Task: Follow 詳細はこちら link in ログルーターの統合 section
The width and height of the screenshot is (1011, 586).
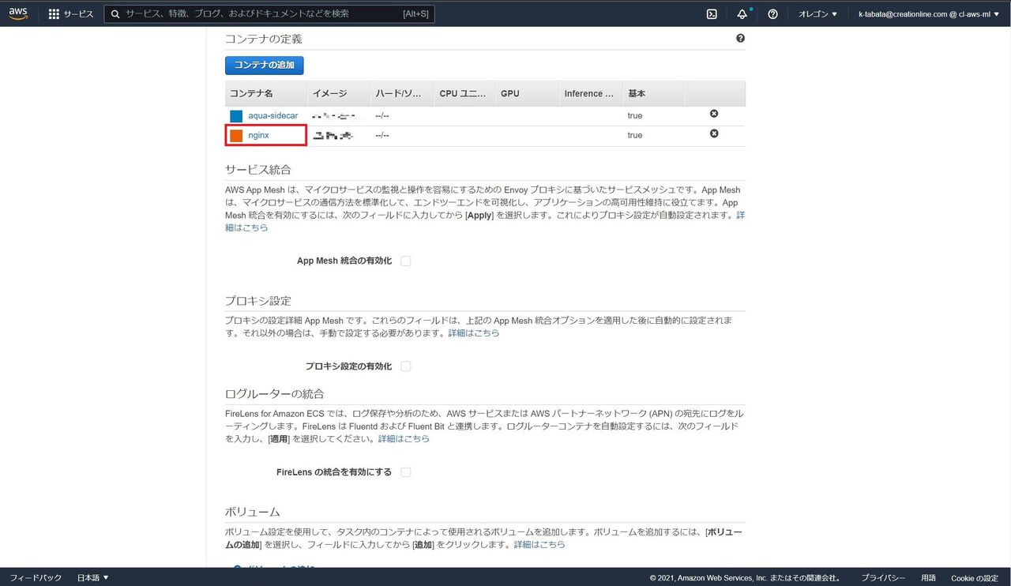Action: [404, 439]
